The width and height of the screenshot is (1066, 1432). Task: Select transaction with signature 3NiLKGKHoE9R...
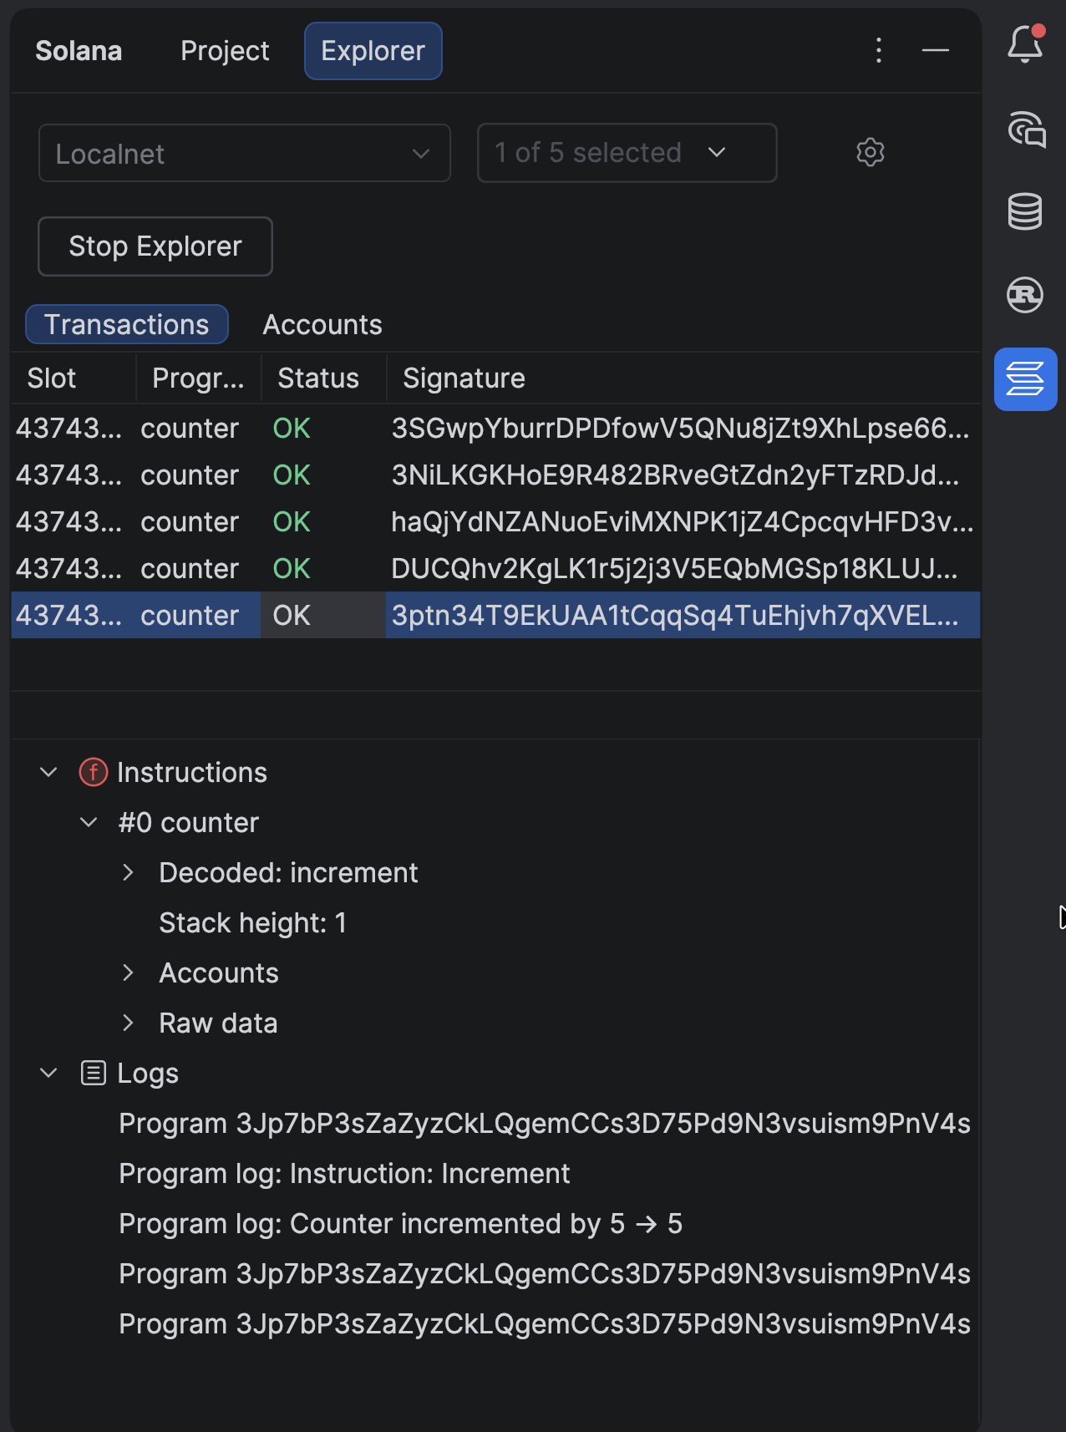tap(495, 475)
